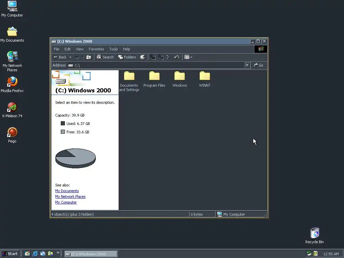Screen dimensions: 344x258
Task: Click the status bar object count text
Action: point(73,214)
